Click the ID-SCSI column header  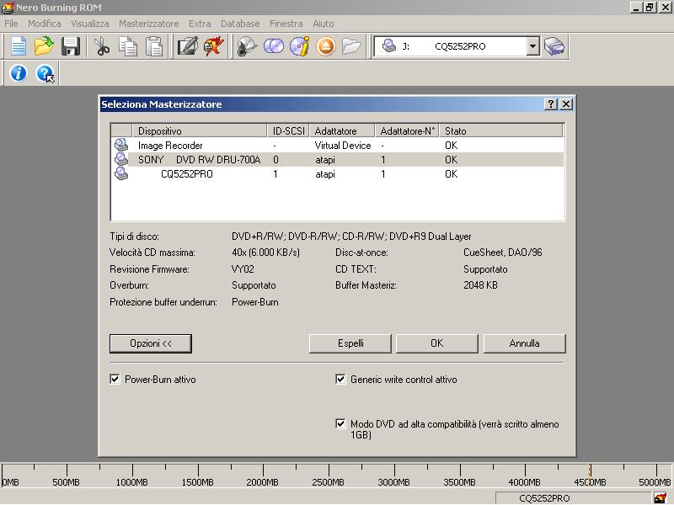(288, 130)
